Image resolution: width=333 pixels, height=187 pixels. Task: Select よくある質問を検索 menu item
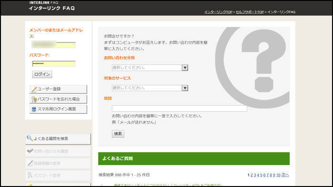point(58,139)
